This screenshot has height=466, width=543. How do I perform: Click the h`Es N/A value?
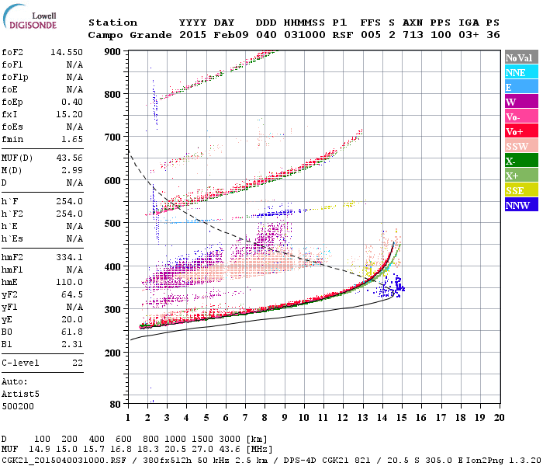click(x=74, y=238)
